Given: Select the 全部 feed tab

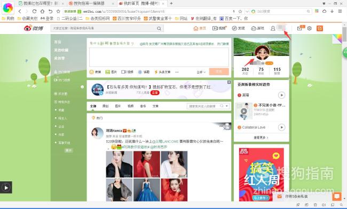Looking at the screenshot, I should click(x=93, y=106).
